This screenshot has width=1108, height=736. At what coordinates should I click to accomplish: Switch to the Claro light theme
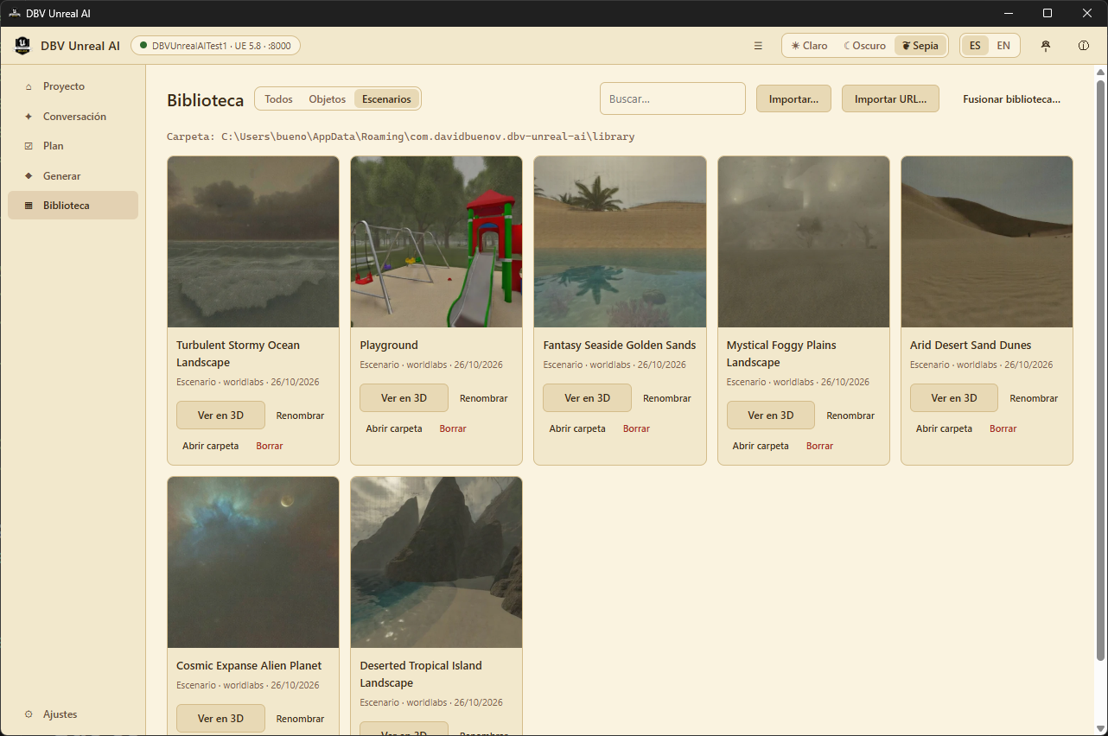(810, 46)
